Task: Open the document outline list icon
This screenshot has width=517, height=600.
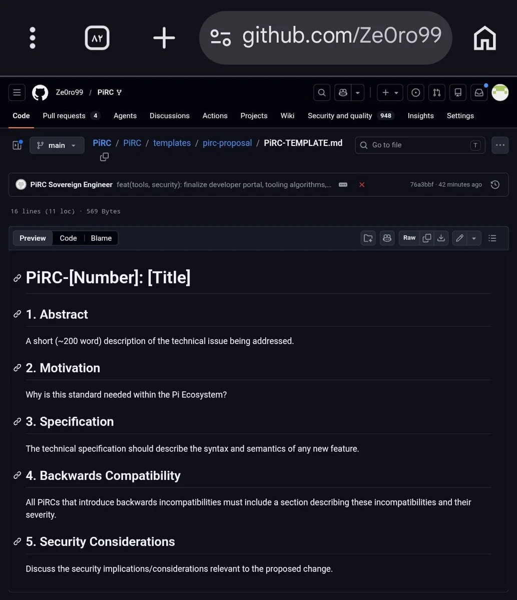Action: (492, 238)
